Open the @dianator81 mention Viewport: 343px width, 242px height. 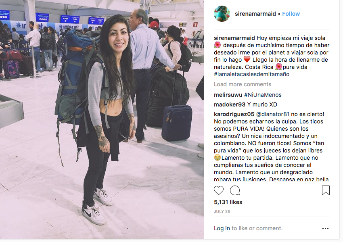(x=272, y=114)
